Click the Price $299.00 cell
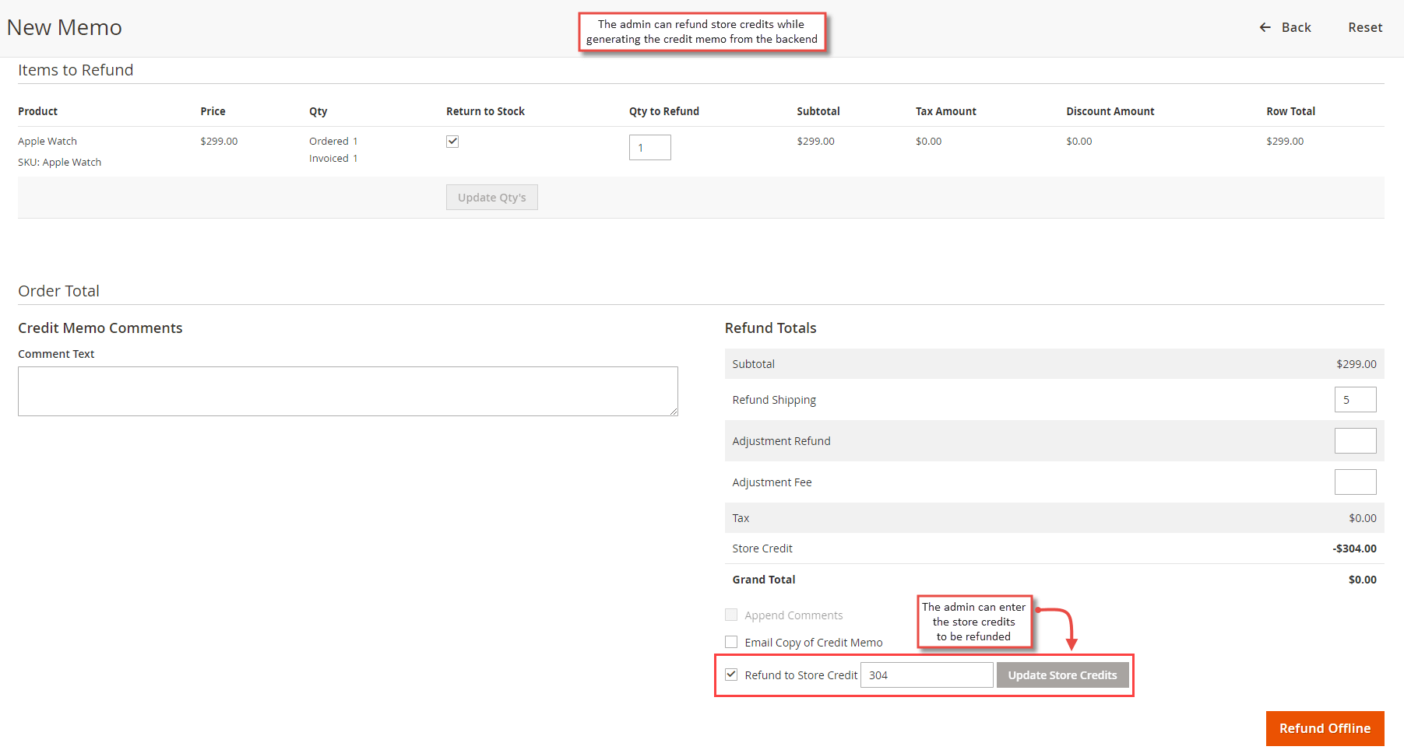Image resolution: width=1404 pixels, height=750 pixels. tap(219, 142)
